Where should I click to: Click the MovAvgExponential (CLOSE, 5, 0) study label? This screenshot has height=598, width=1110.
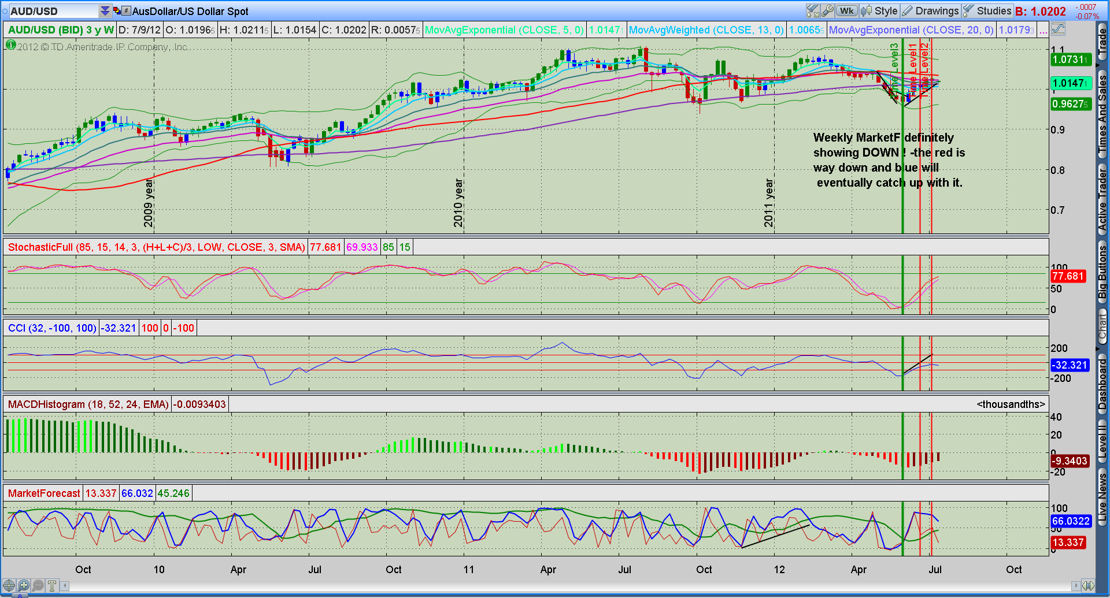click(504, 30)
